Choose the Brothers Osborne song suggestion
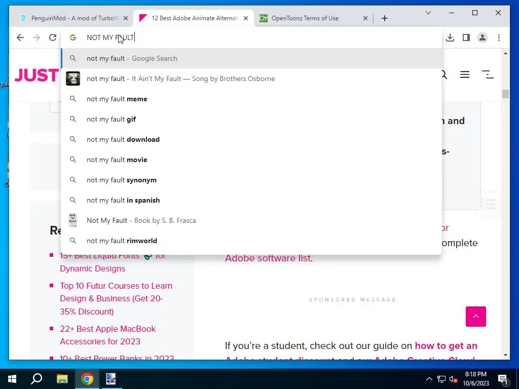This screenshot has width=519, height=389. pyautogui.click(x=251, y=79)
